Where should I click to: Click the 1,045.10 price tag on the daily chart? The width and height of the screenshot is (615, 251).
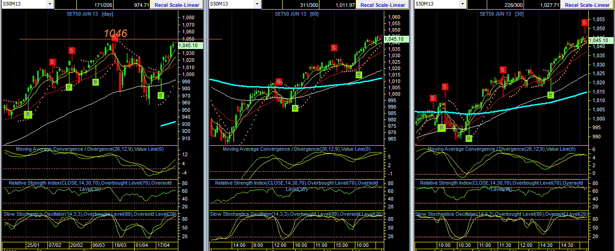click(191, 45)
